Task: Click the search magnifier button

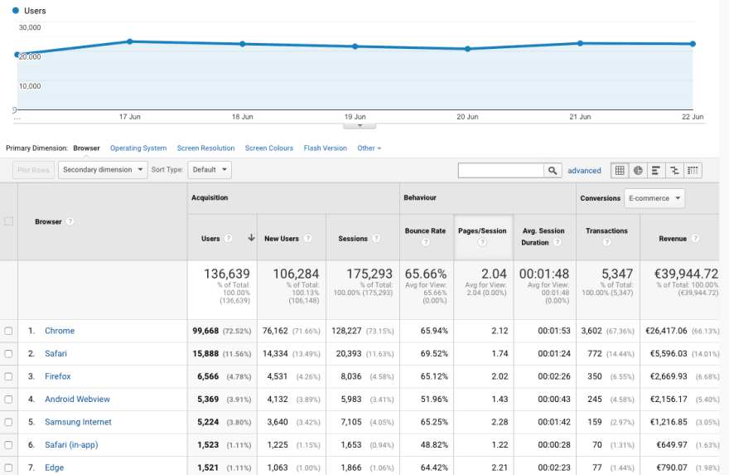Action: (553, 170)
